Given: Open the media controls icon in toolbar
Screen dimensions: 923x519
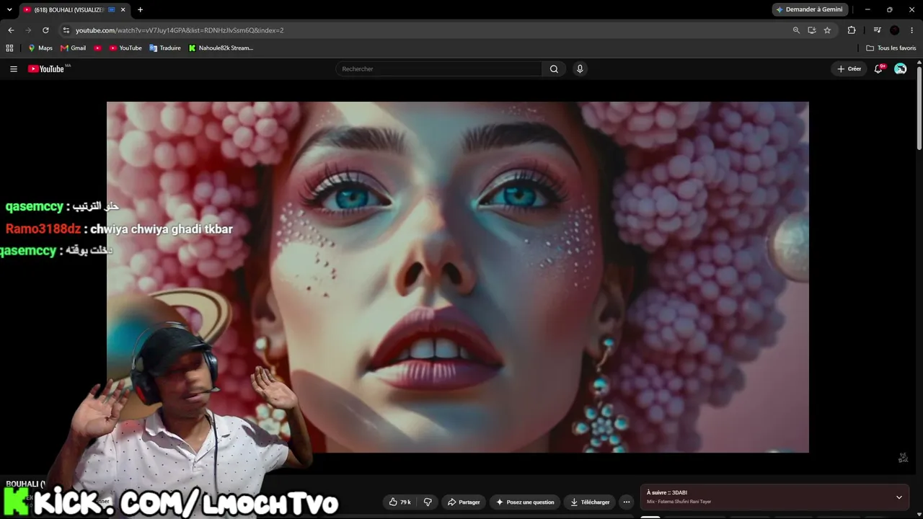Looking at the screenshot, I should pos(877,30).
